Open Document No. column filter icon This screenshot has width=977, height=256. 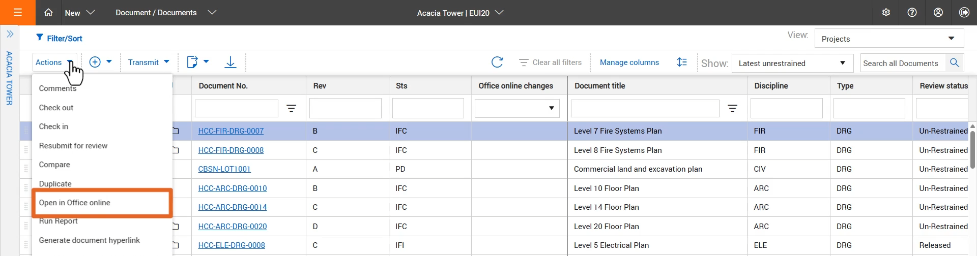pyautogui.click(x=291, y=108)
